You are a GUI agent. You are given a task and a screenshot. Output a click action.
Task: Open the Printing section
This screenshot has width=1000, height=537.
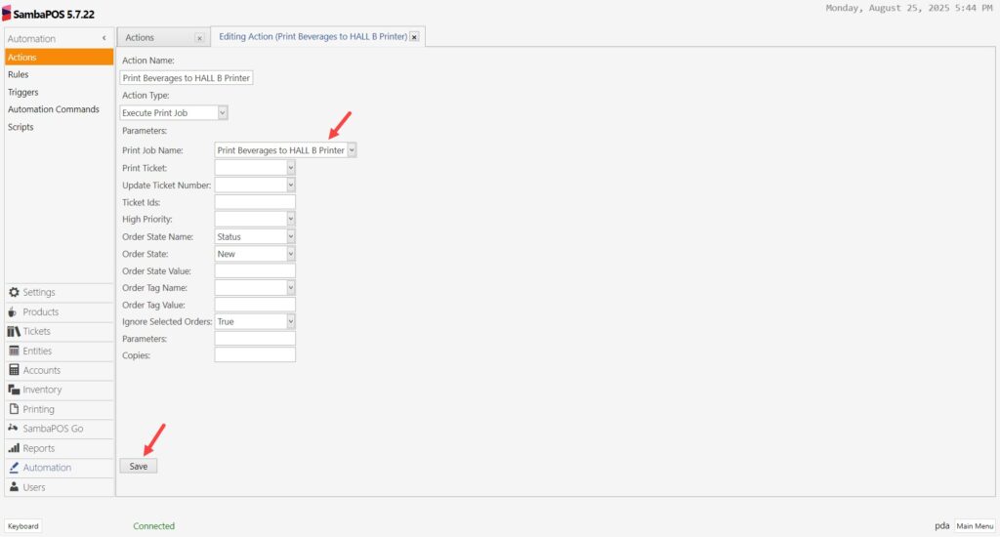pyautogui.click(x=59, y=409)
